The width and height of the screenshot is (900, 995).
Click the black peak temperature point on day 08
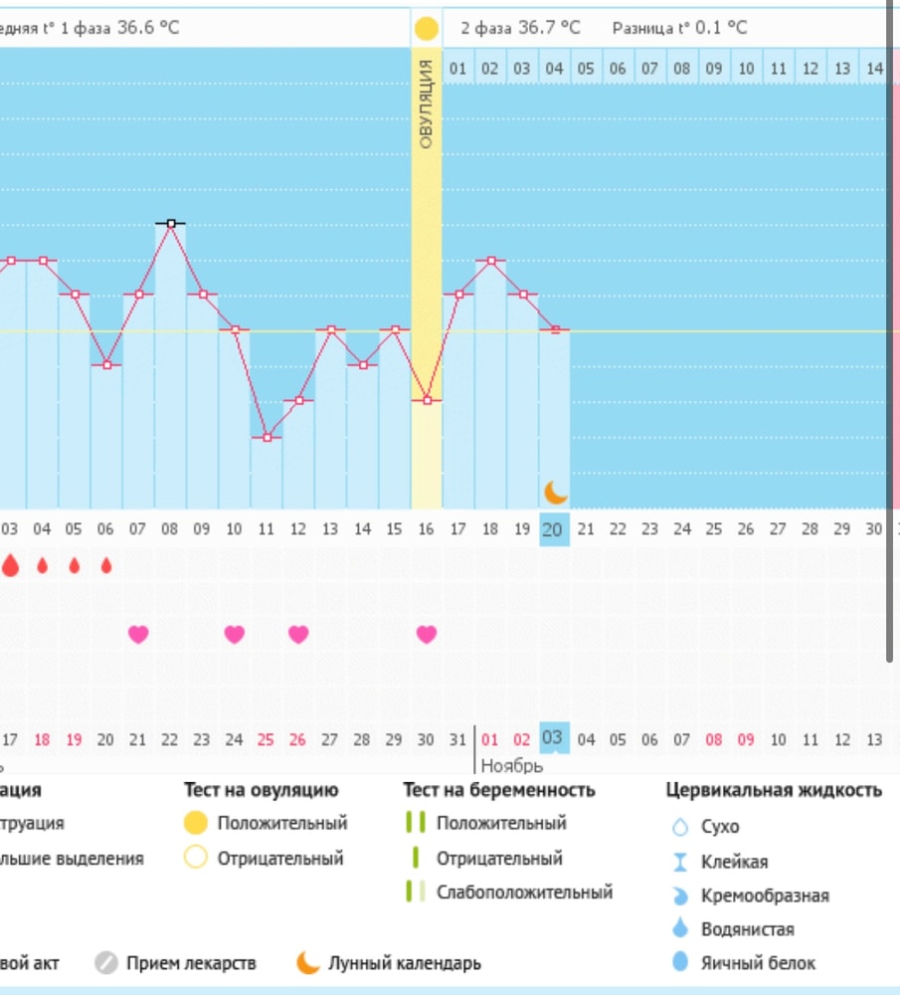coord(171,224)
